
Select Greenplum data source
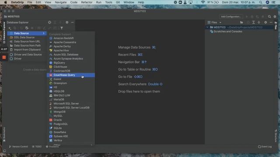click(71, 83)
